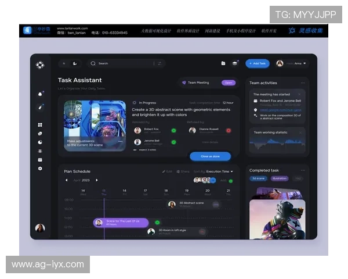Viewport: 348px width, 279px height.
Task: Expand the Execution Time sort dropdown
Action: click(220, 171)
